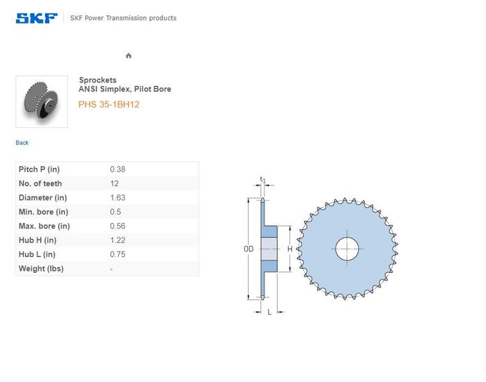Click the SKF Power Transmission products heading

pos(124,18)
